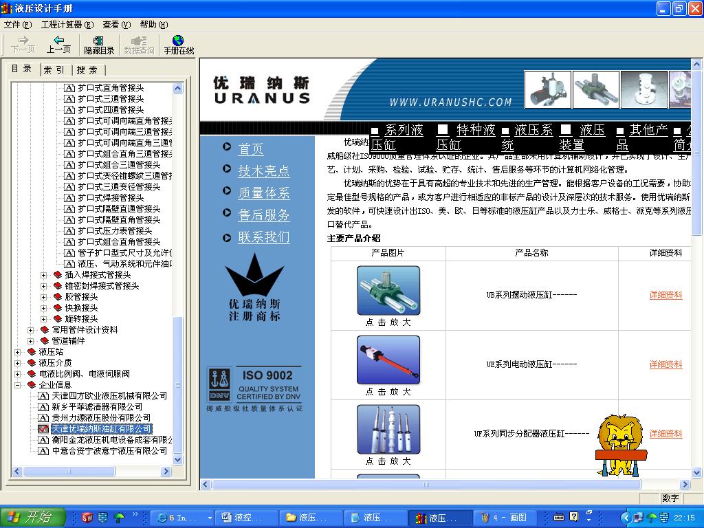
Task: Select 扩口式三通管接头 in tree
Action: click(x=111, y=99)
